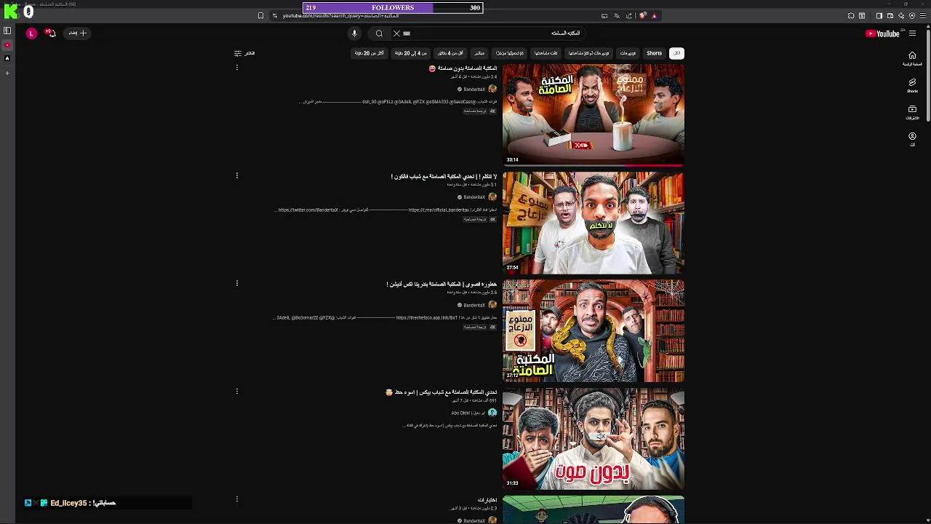This screenshot has width=931, height=524.
Task: Click the title of the 27:12 video
Action: 441,285
